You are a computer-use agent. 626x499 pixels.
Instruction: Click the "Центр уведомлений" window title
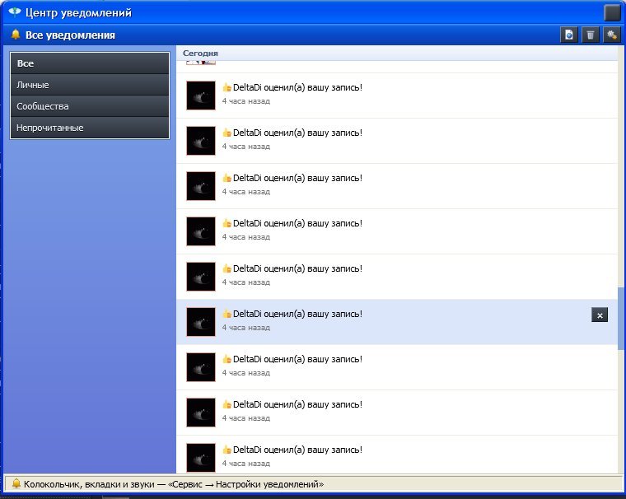coord(78,13)
